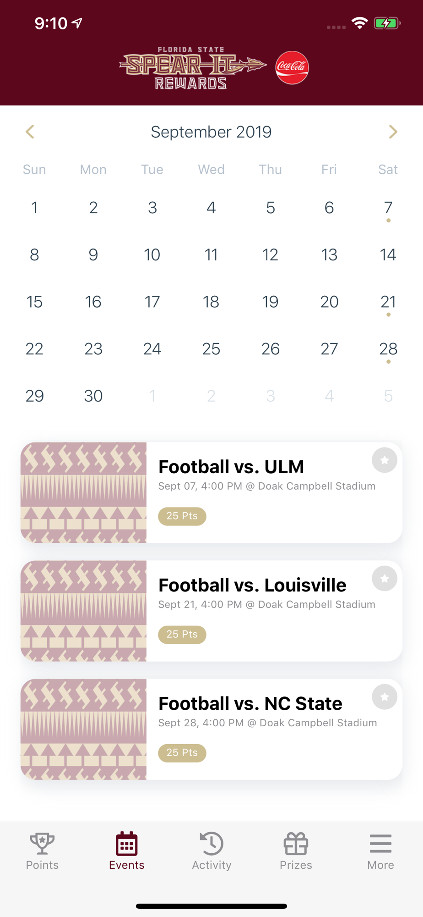Tap the Coca-Cola logo in header
Viewport: 423px width, 917px height.
pyautogui.click(x=292, y=67)
